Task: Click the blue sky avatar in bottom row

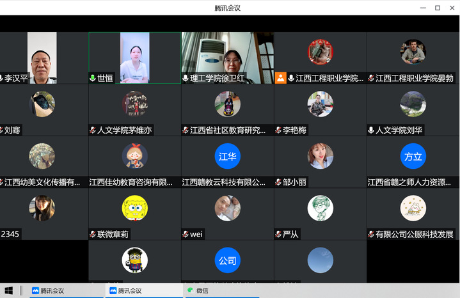Action: coord(321,260)
